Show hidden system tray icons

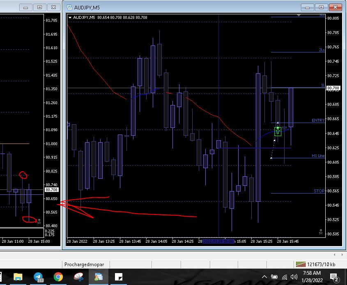264,277
